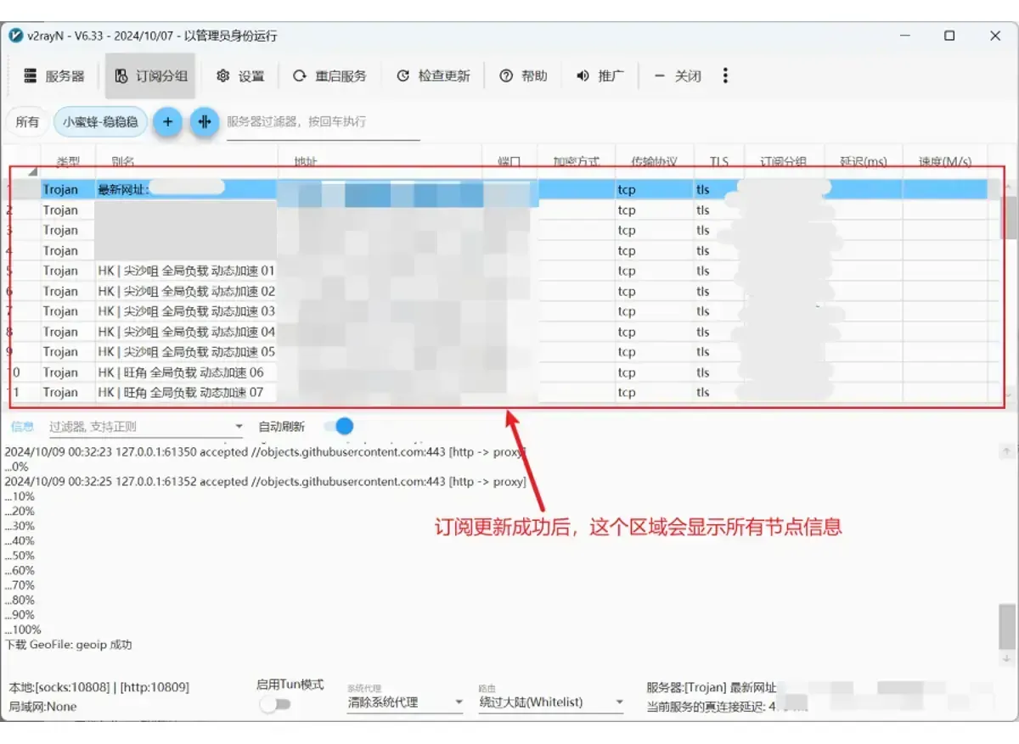The height and width of the screenshot is (744, 1019).
Task: Sort by the 类型 column header
Action: point(68,161)
